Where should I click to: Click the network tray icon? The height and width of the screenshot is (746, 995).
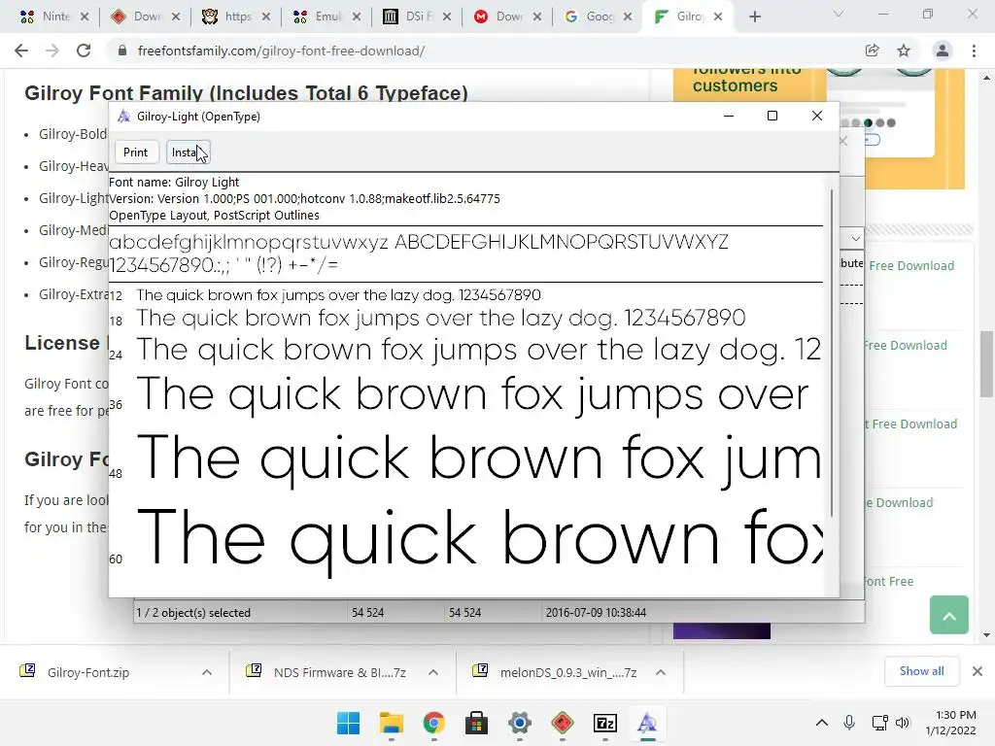pos(879,723)
